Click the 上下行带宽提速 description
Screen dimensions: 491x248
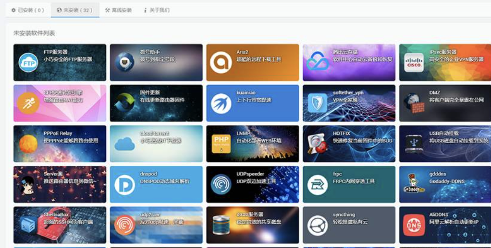[x=254, y=100]
